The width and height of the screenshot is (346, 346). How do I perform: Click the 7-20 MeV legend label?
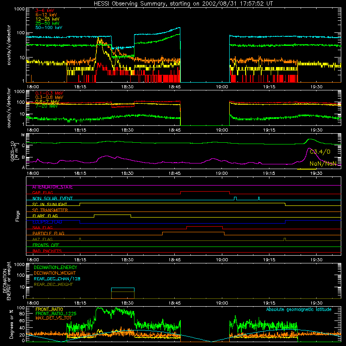(x=46, y=106)
